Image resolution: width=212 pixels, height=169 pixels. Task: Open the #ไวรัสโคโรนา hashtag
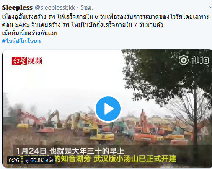point(21,41)
